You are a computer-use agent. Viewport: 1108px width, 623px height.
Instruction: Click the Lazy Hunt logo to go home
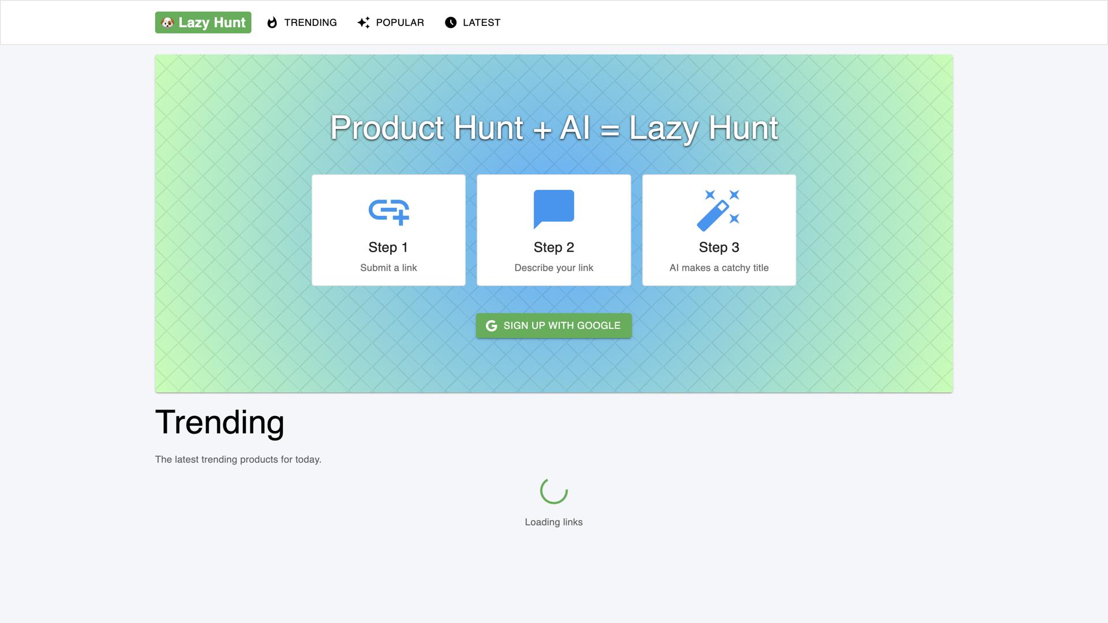click(203, 22)
